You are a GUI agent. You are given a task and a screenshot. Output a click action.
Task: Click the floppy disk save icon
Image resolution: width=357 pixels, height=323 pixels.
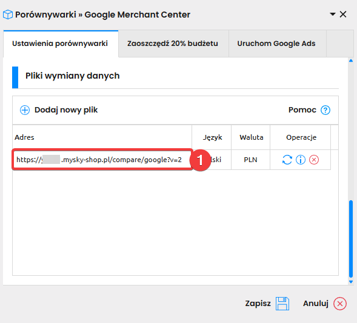click(x=282, y=304)
